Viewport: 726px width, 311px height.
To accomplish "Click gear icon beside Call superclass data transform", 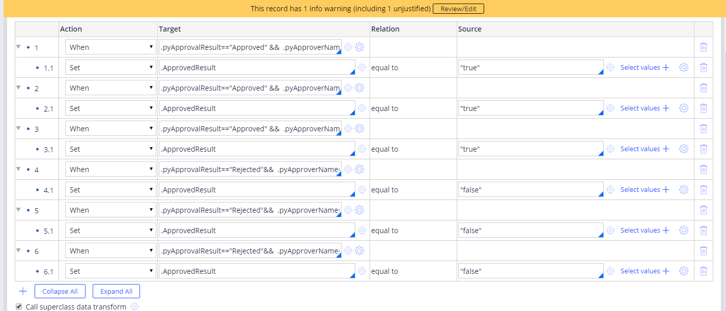I will [x=134, y=306].
